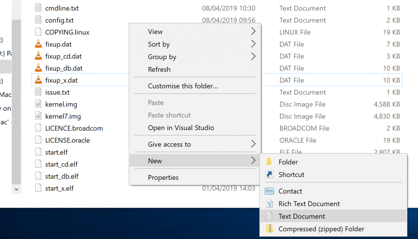The height and width of the screenshot is (239, 418).
Task: Click the Folder icon in the New submenu
Action: tap(269, 162)
